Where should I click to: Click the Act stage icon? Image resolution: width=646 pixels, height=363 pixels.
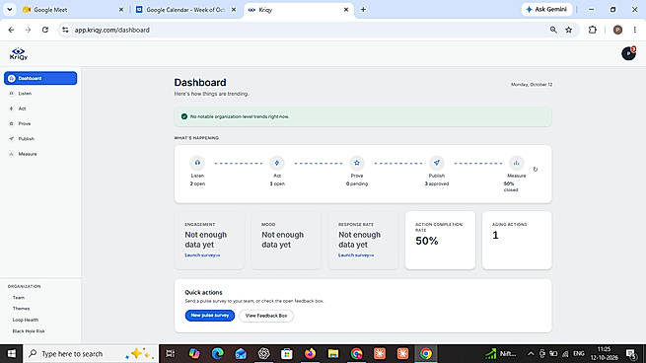pos(277,163)
